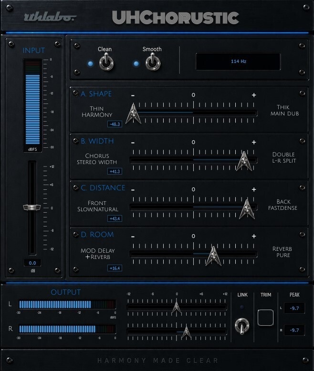Click the B. WIDTH minus sign

pyautogui.click(x=133, y=143)
